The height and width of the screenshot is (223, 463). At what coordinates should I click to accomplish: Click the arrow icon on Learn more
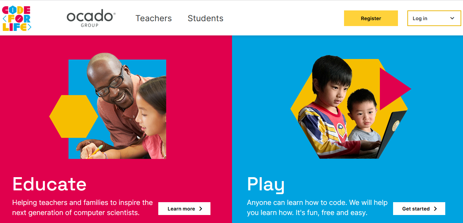(x=201, y=209)
